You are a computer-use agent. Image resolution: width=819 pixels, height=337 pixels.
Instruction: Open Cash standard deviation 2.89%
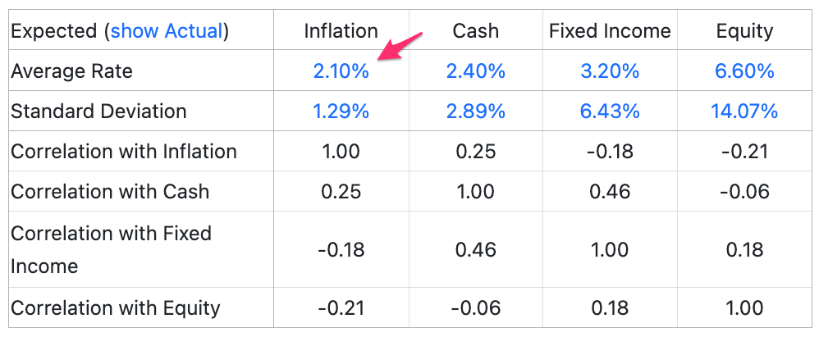(x=475, y=112)
